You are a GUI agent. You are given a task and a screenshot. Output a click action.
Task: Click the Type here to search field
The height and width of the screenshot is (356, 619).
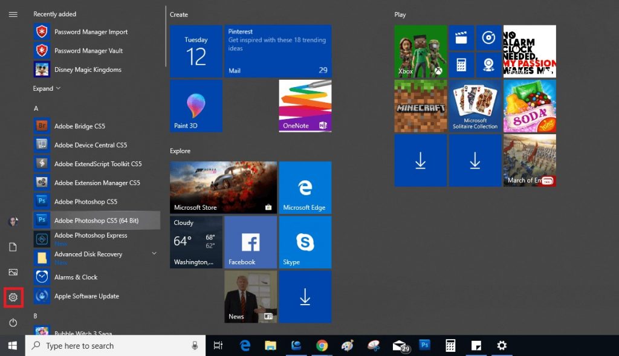click(115, 346)
